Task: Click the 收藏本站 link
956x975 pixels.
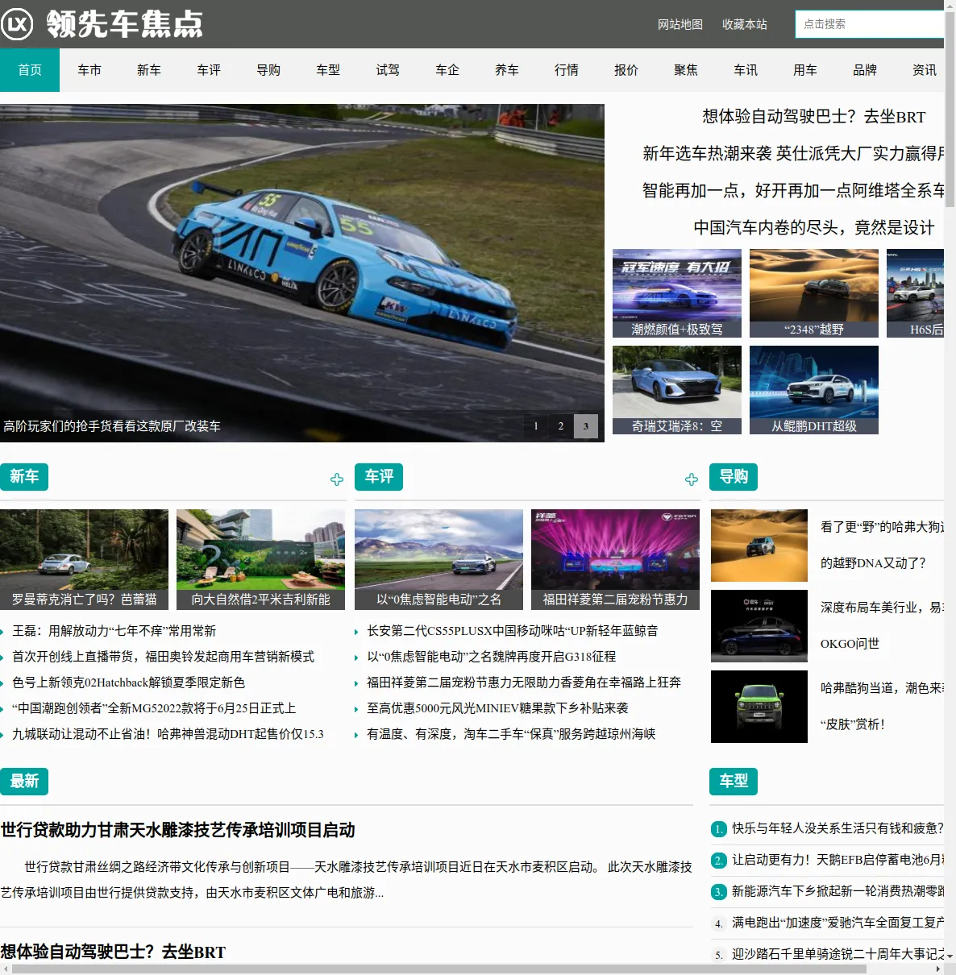Action: pos(745,24)
